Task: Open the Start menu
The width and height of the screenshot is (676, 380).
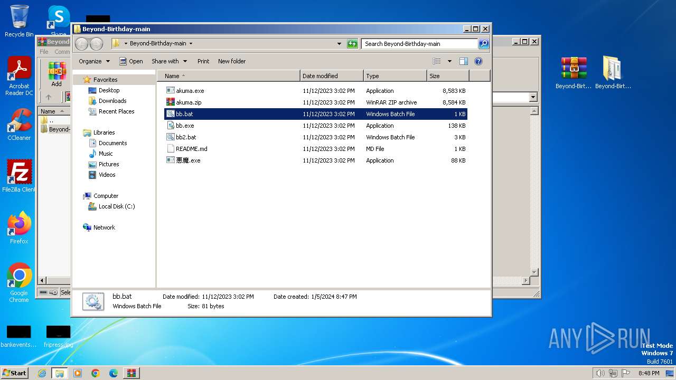Action: (15, 373)
